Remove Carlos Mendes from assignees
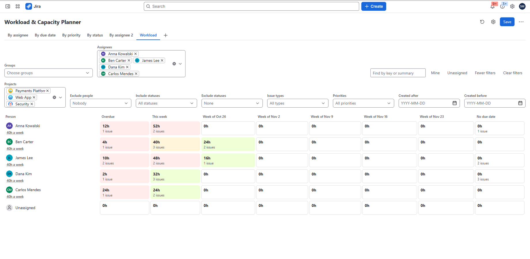530x259 pixels. [136, 74]
